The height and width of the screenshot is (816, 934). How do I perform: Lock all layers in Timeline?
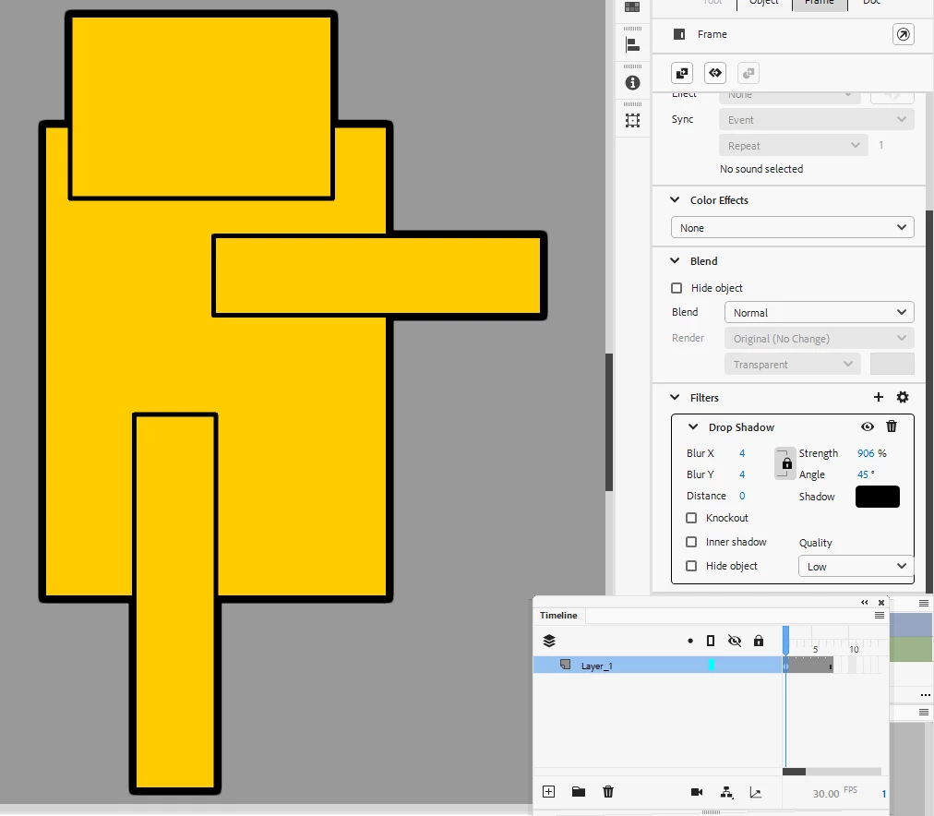point(759,641)
